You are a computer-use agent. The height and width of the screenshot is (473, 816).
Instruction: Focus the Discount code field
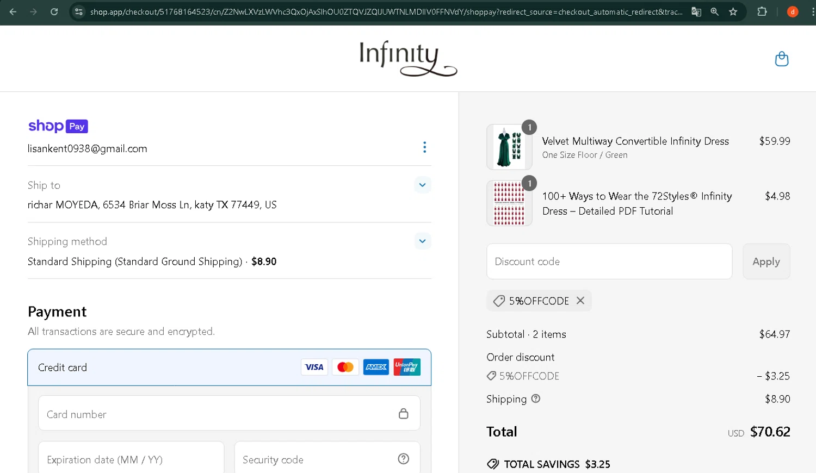(x=609, y=262)
